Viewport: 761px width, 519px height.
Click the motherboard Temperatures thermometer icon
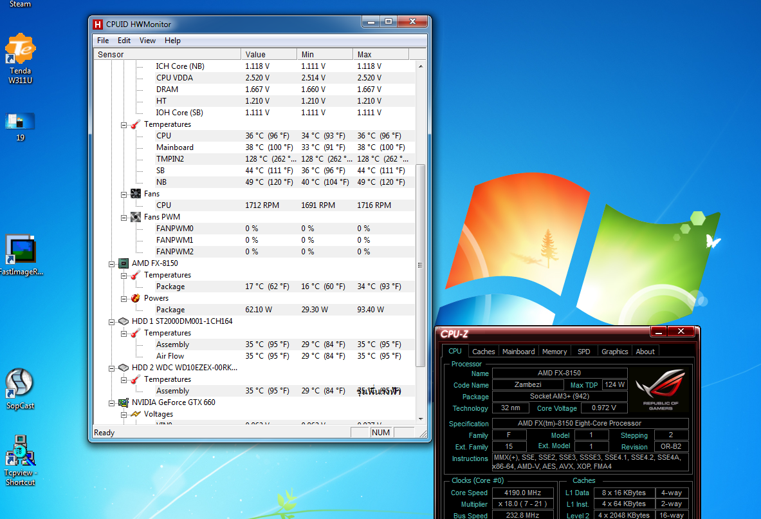coord(135,124)
